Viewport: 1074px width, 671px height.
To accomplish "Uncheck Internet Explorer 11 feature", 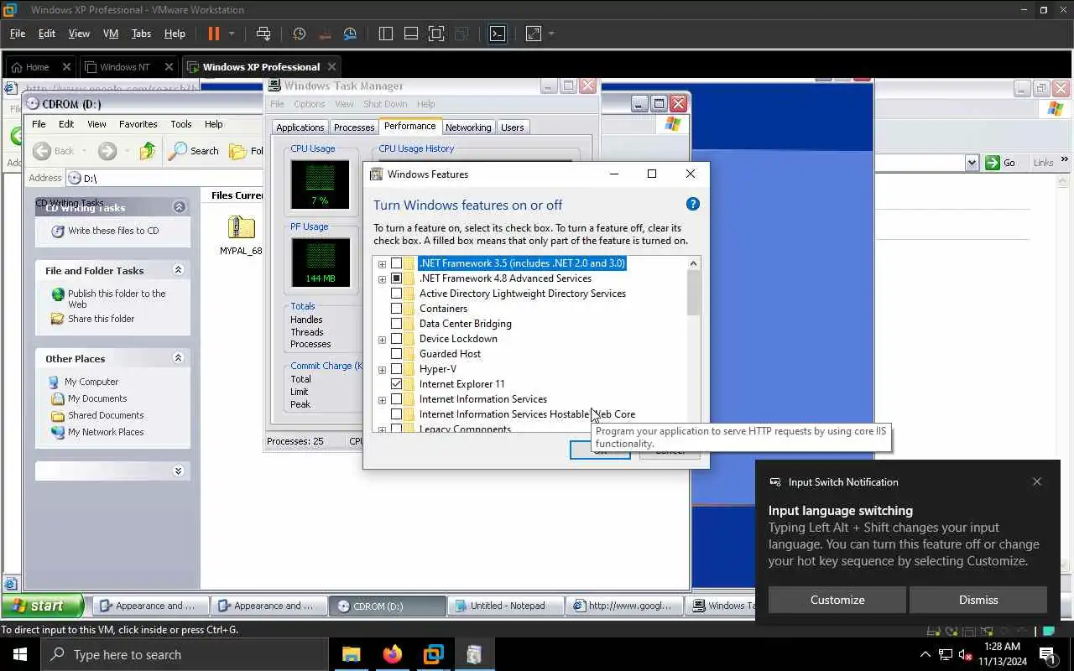I will point(396,384).
